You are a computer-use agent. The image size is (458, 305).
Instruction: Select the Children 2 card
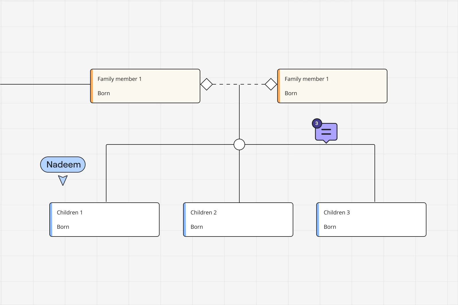coord(238,220)
